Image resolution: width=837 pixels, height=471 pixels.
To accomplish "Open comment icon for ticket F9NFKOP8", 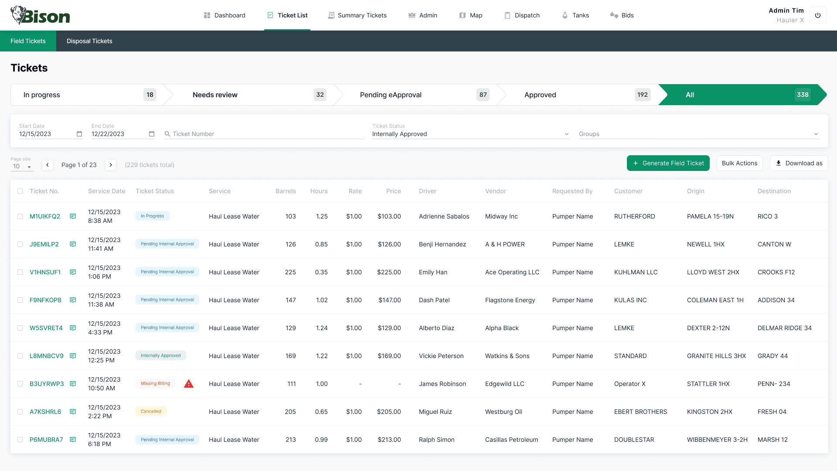I will [x=73, y=300].
